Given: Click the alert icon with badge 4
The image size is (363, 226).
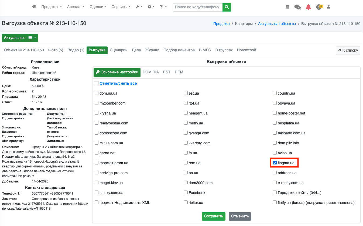Looking at the screenshot, I should point(319,7).
